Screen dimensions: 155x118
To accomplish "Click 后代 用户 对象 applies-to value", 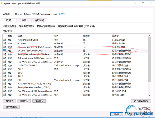I will tap(119, 91).
